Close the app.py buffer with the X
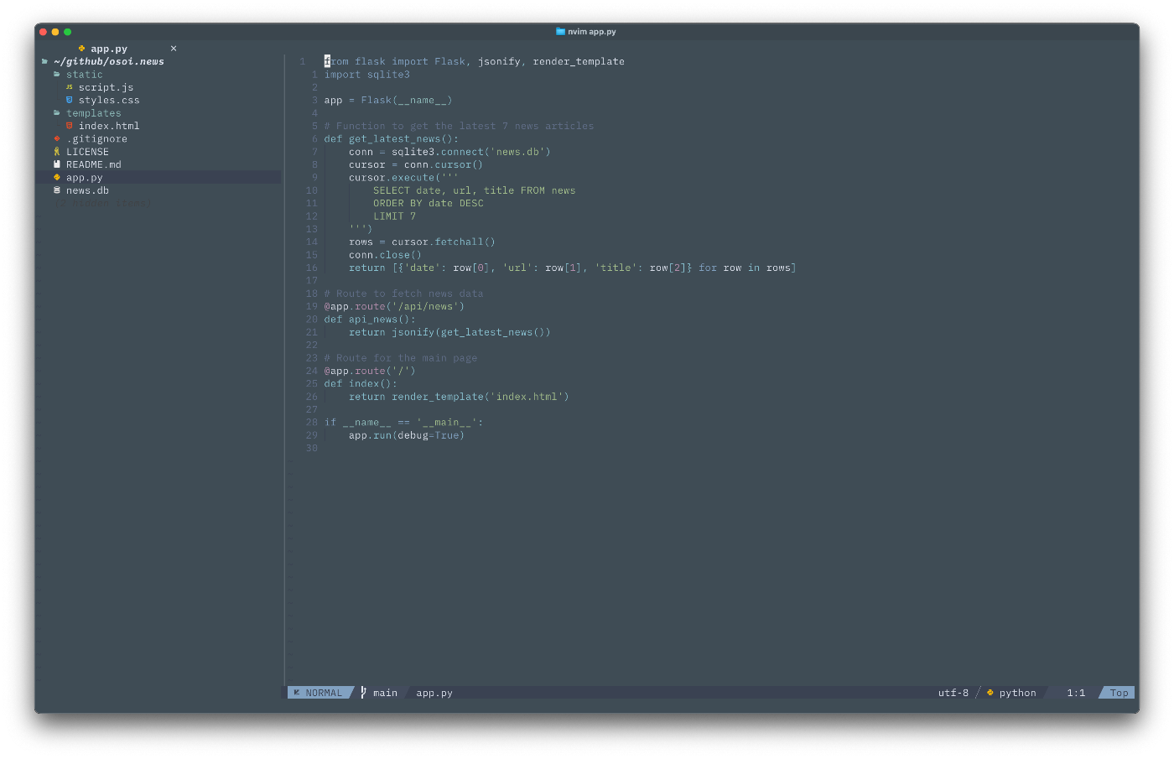Image resolution: width=1174 pixels, height=759 pixels. (x=174, y=49)
